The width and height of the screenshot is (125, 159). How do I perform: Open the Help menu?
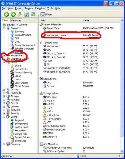click(58, 8)
